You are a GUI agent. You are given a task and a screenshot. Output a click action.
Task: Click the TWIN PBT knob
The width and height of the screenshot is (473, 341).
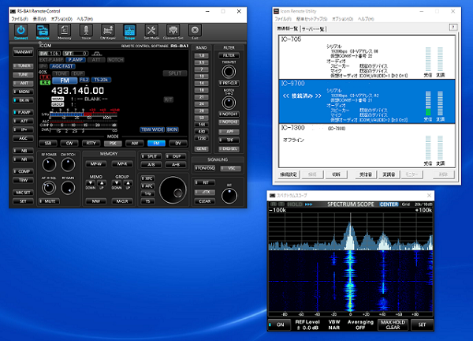click(229, 72)
